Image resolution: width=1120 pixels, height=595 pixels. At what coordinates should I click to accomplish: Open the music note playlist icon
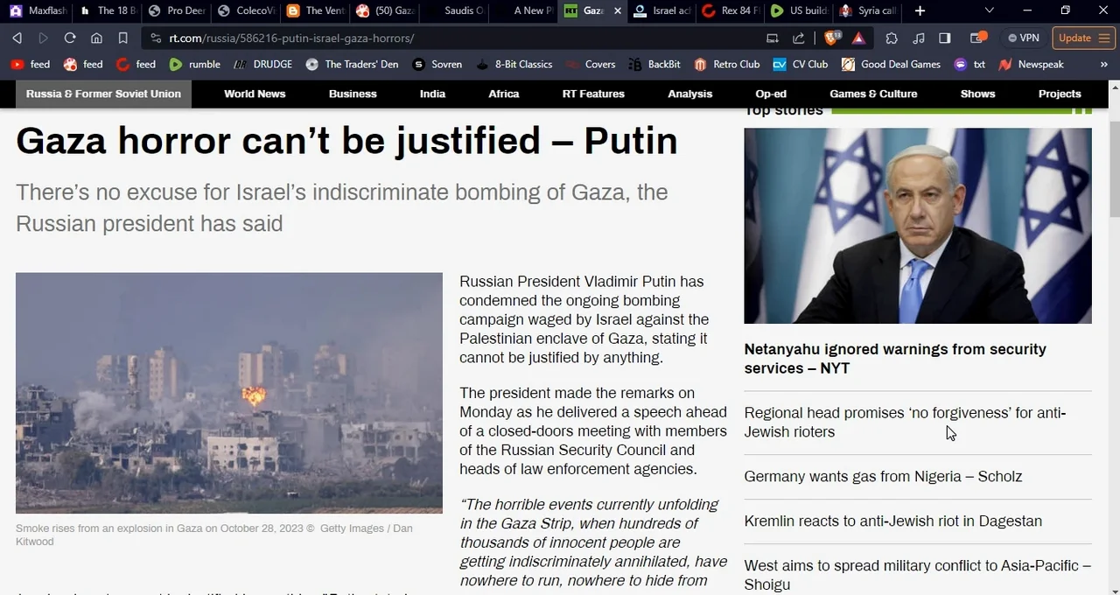918,38
